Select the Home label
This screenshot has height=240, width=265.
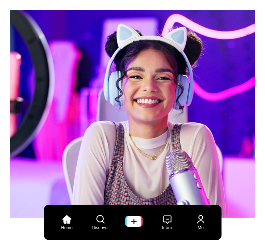pos(67,228)
